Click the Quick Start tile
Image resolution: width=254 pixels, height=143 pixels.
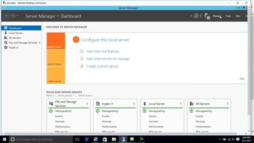[56, 41]
